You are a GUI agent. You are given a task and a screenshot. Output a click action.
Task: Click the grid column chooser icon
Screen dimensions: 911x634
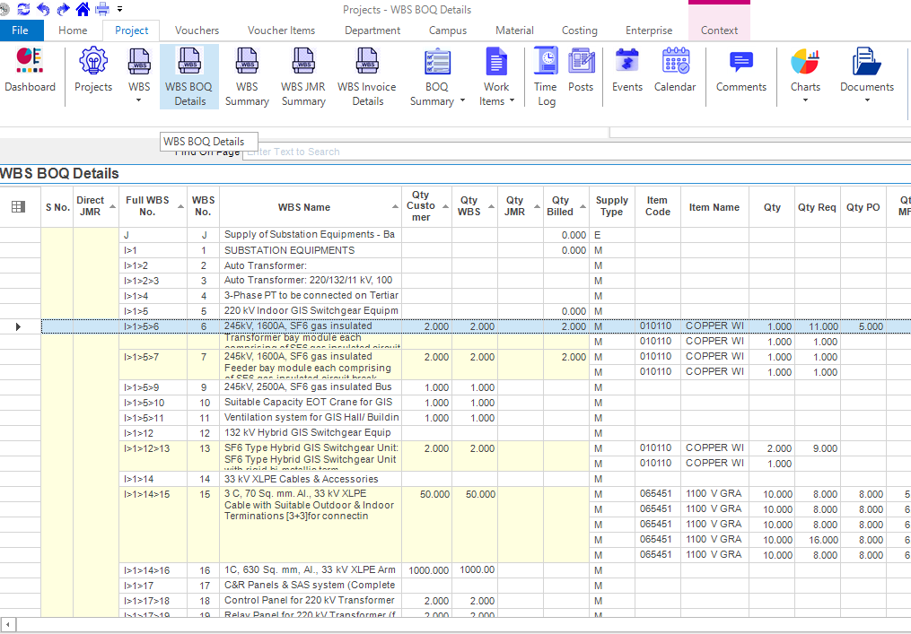pos(19,206)
